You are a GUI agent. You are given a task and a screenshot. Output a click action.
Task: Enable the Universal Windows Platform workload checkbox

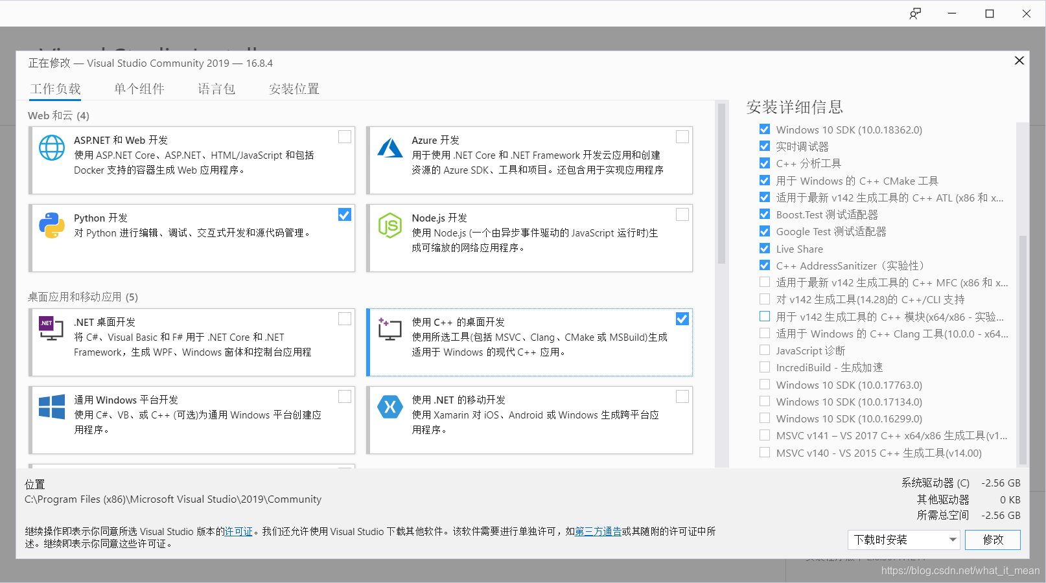tap(345, 396)
